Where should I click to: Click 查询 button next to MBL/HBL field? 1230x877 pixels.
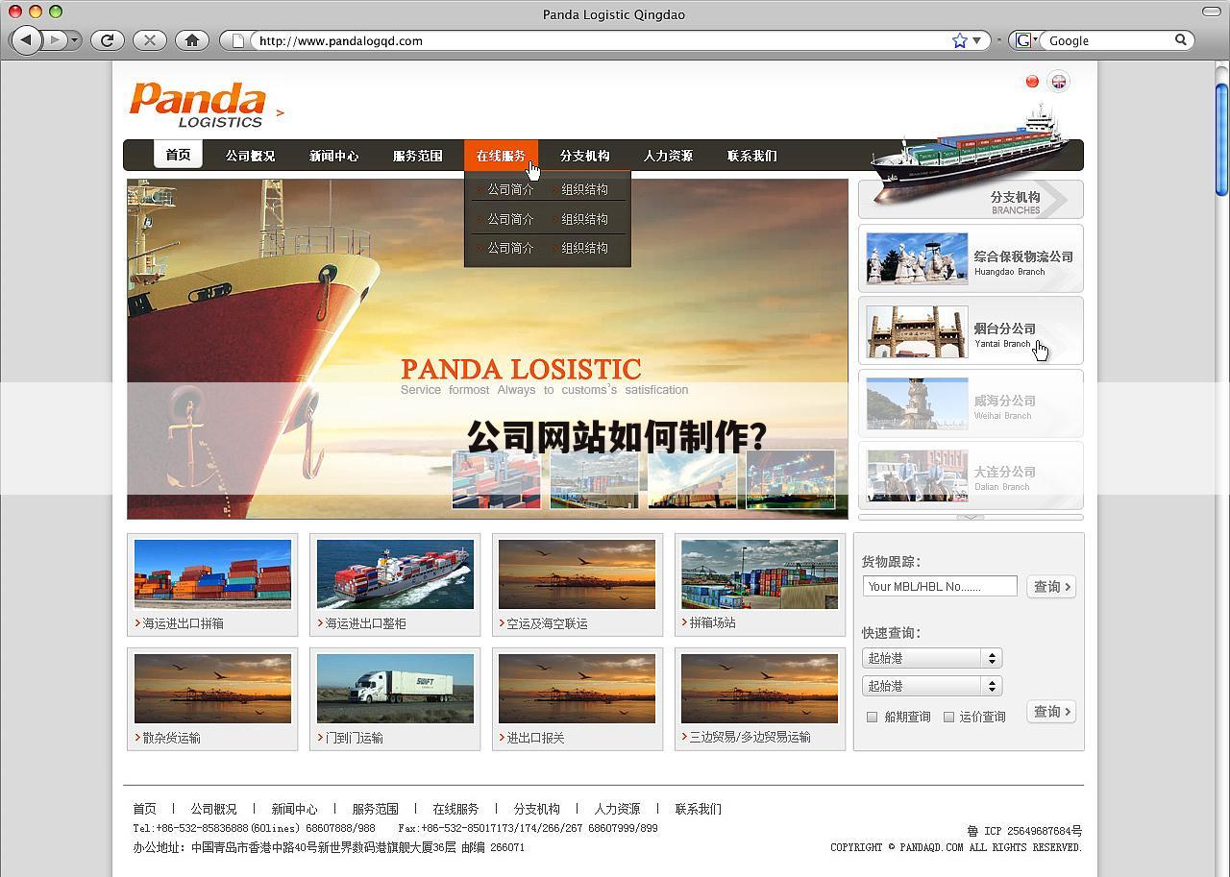1051,586
